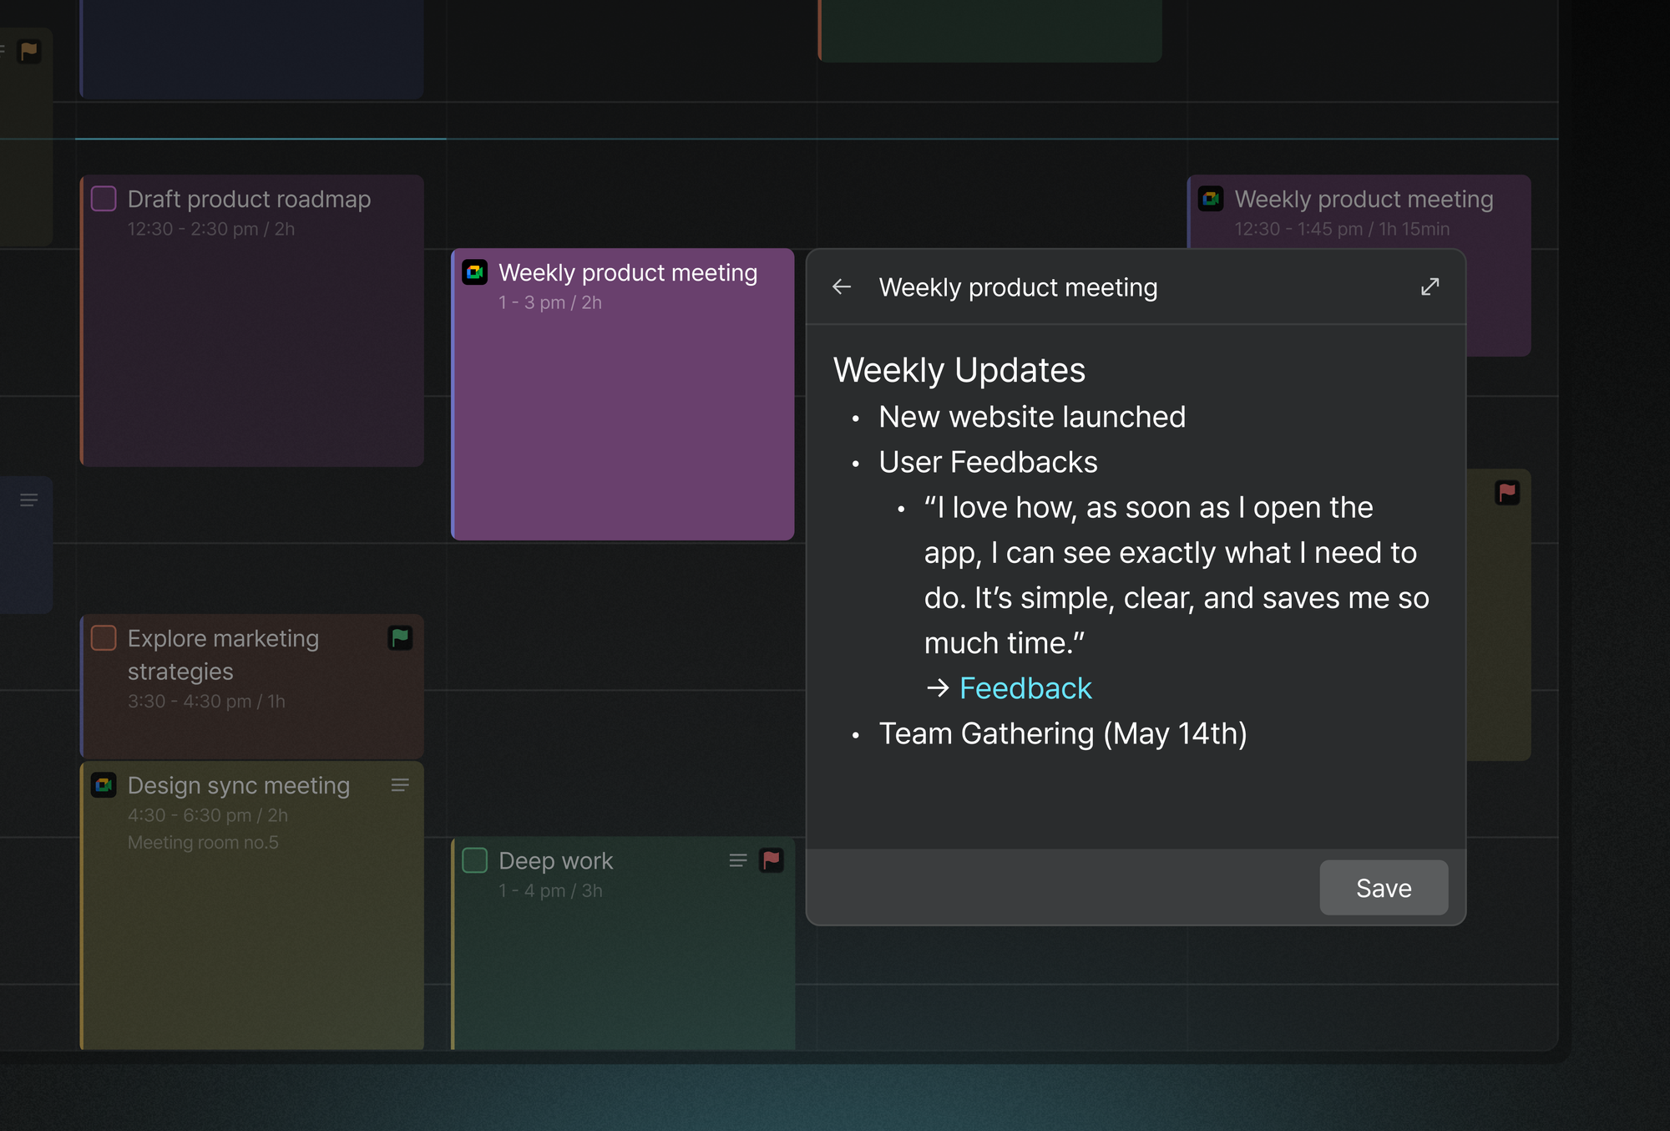The image size is (1670, 1131).
Task: Click the Weekly Updates heading in note
Action: 959,370
